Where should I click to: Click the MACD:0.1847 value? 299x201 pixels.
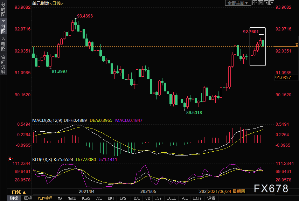click(129, 120)
